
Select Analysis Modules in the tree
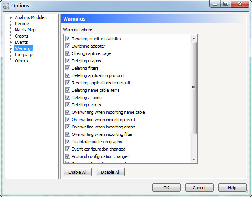tap(30, 17)
